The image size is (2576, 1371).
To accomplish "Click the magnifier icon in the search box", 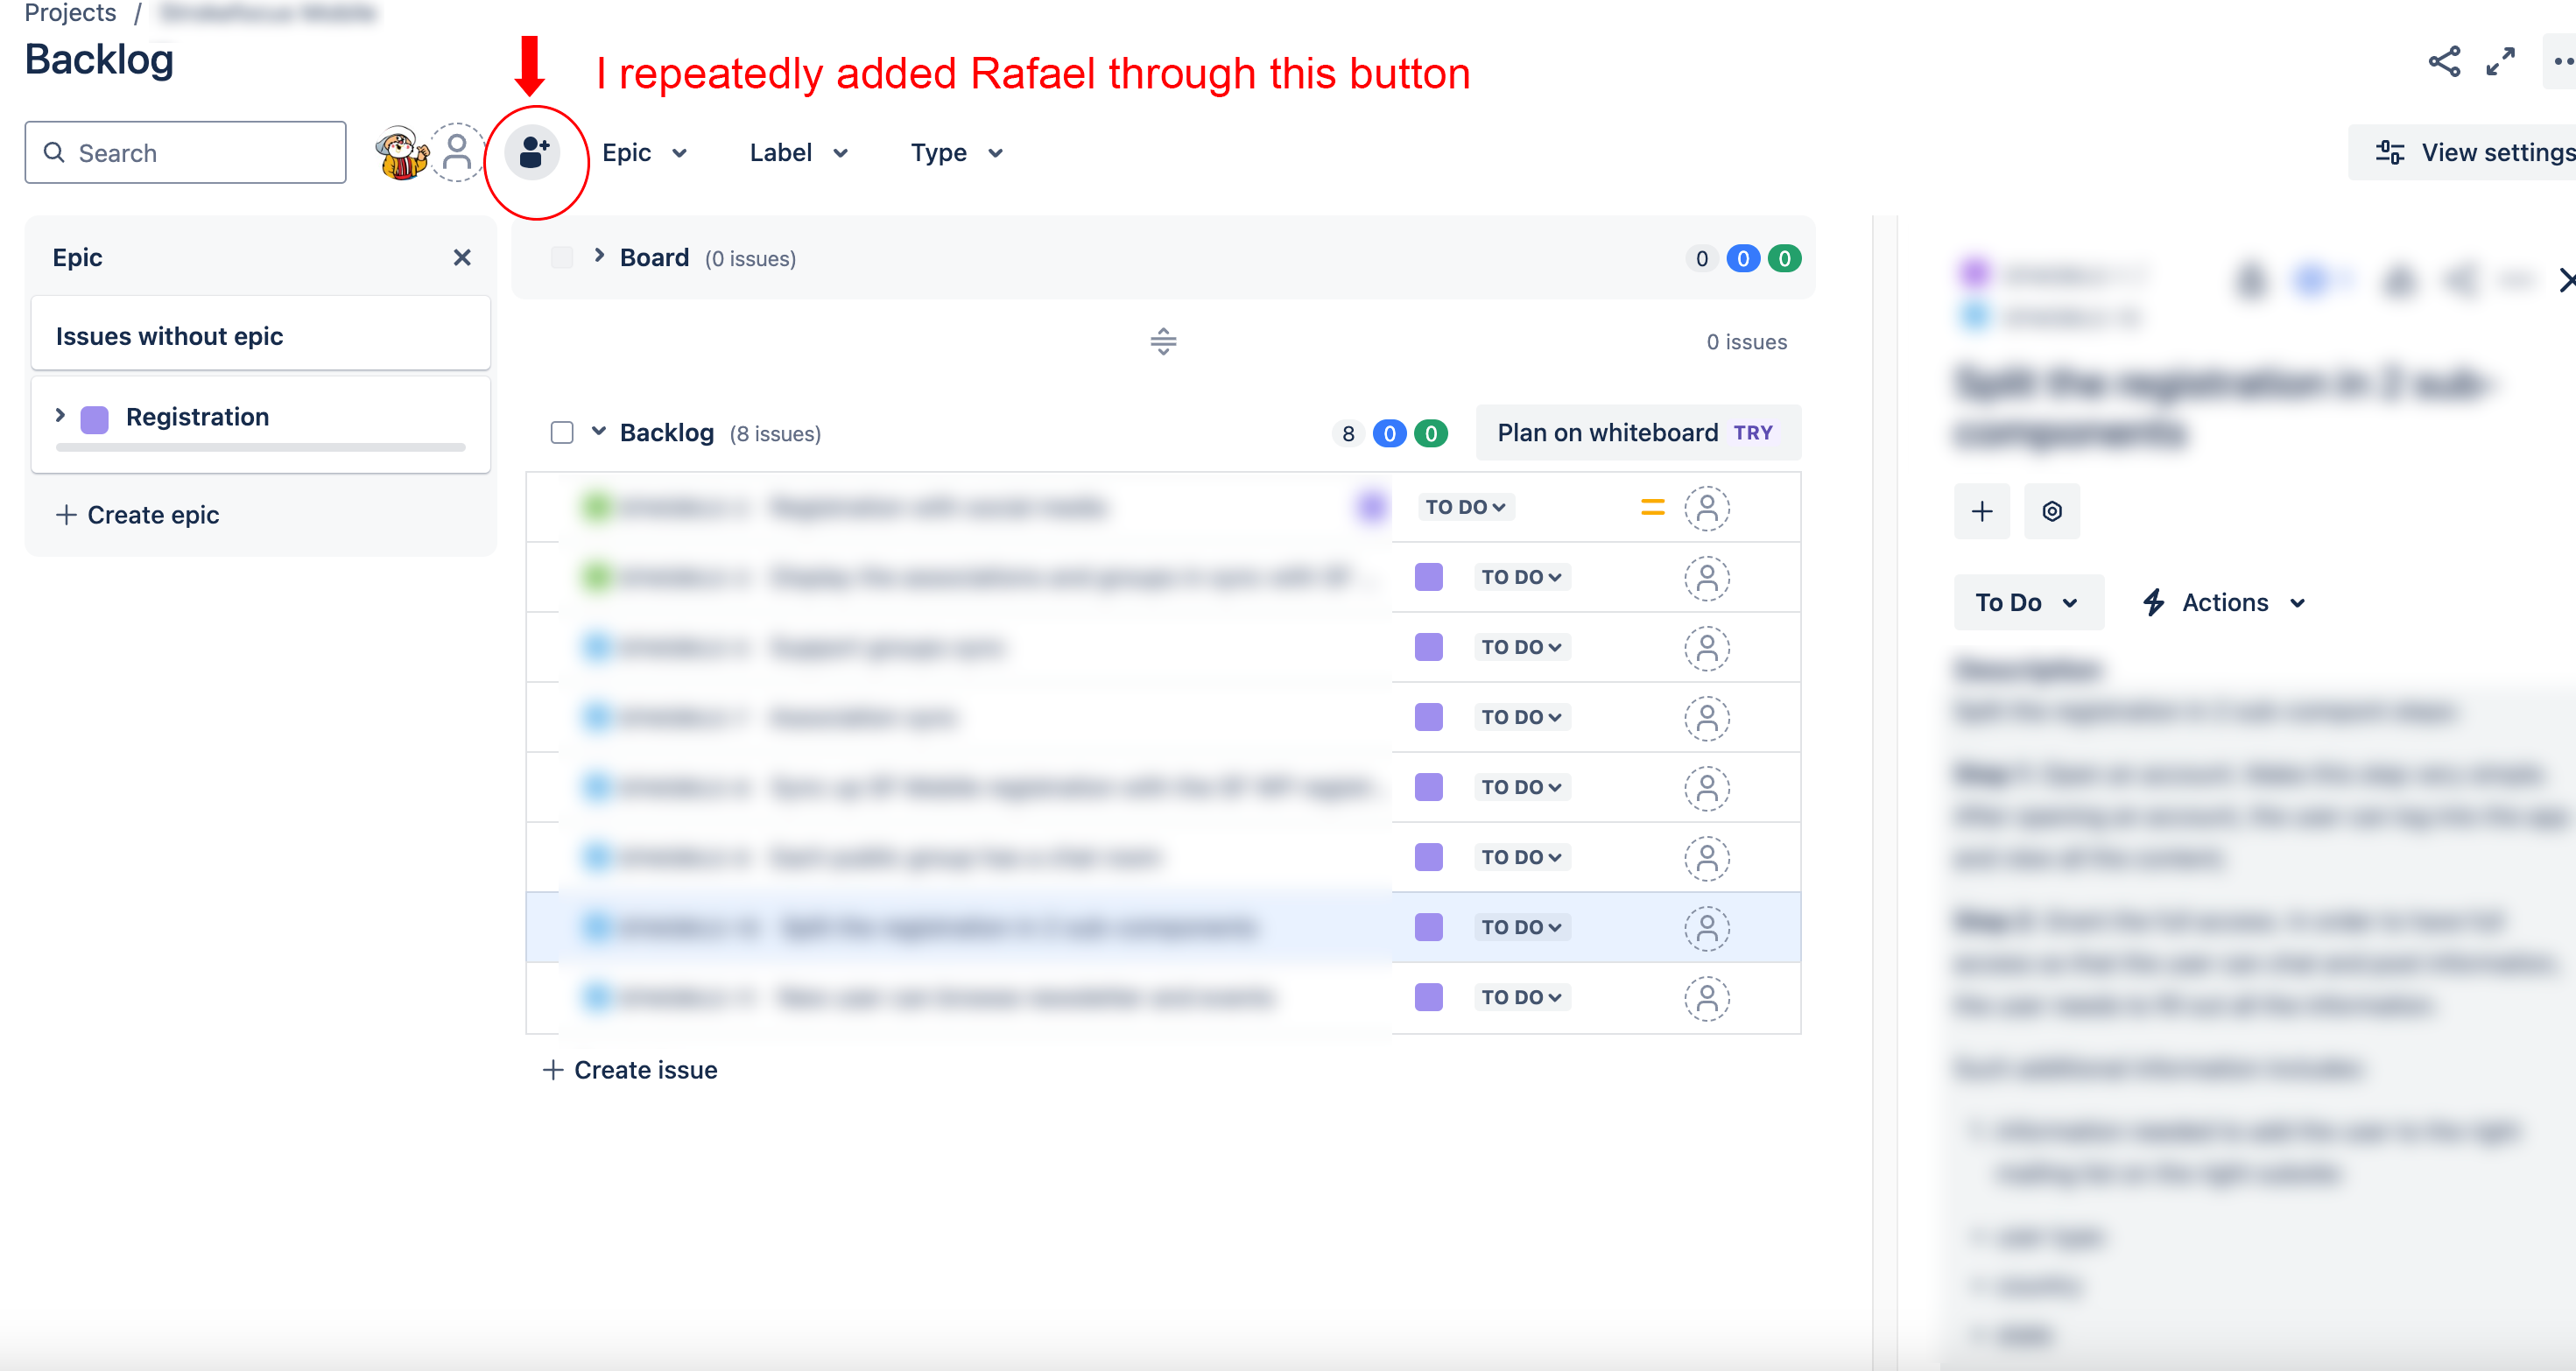I will [x=54, y=152].
